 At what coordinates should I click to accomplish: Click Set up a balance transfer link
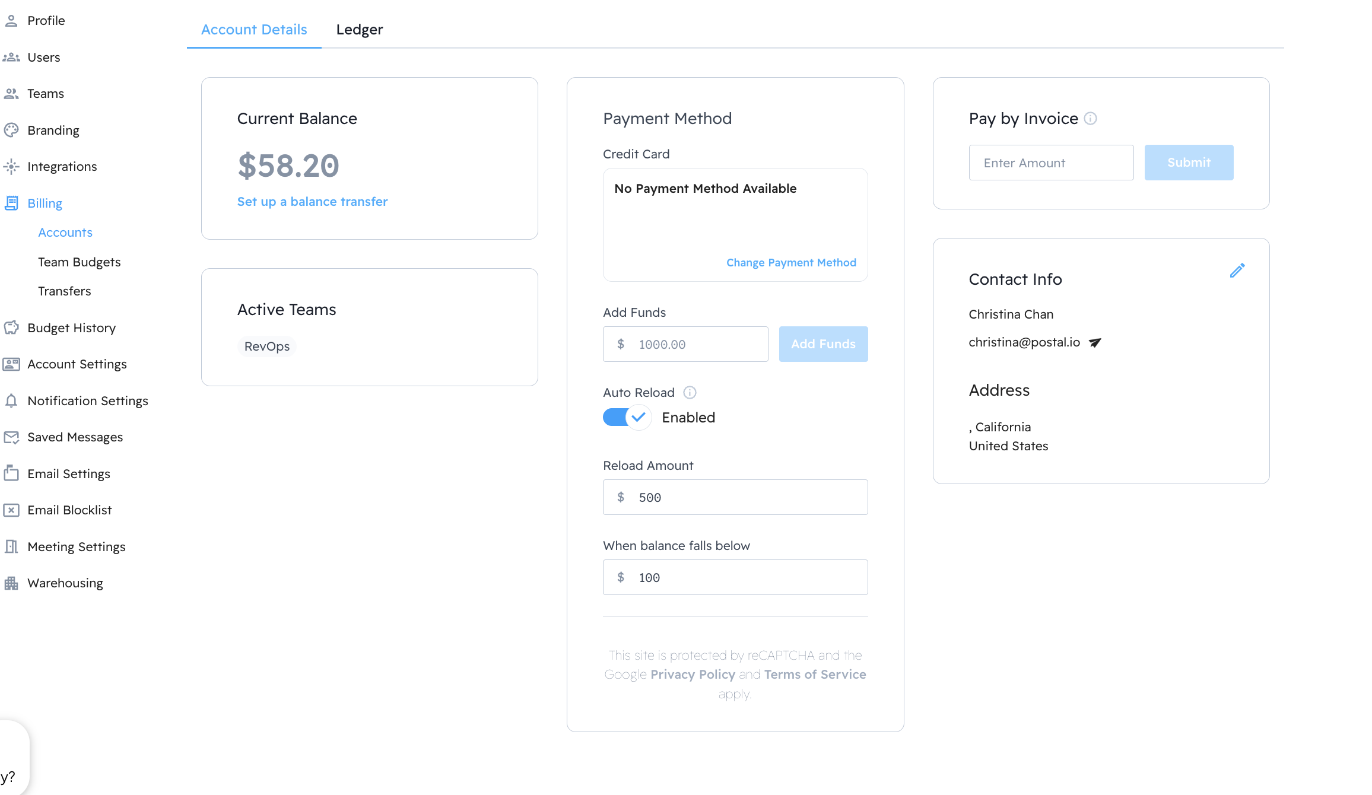(x=312, y=202)
